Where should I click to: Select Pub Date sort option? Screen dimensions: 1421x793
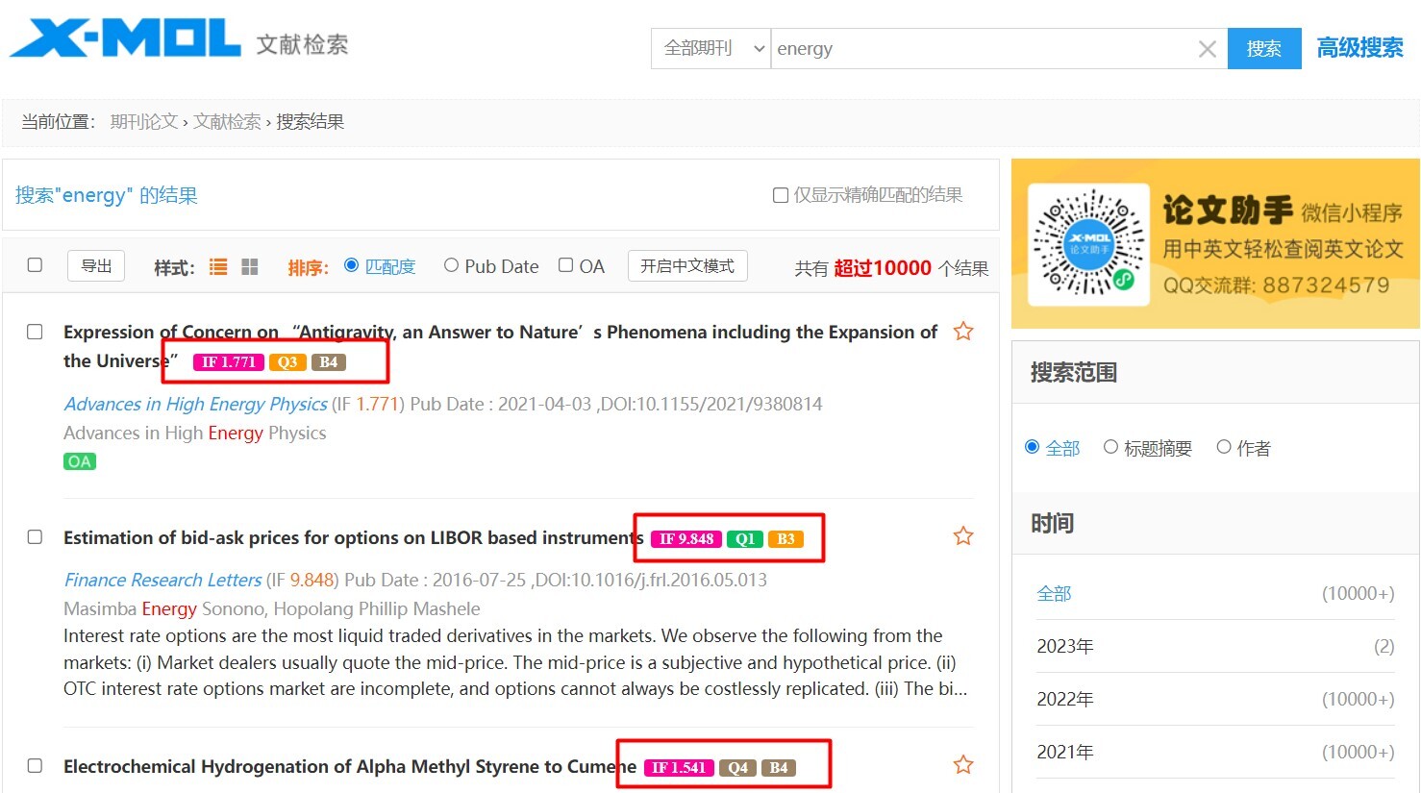click(451, 265)
